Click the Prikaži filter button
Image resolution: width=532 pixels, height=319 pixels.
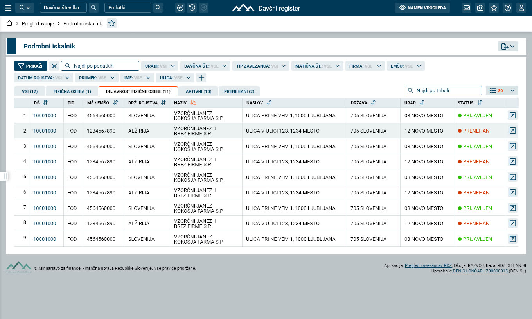pos(31,66)
